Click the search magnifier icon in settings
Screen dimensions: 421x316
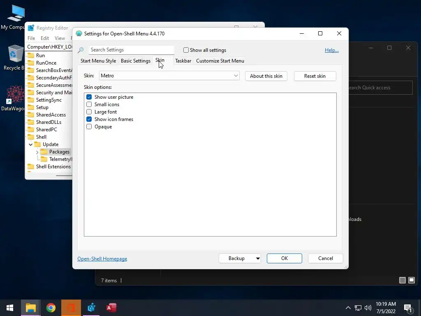tap(81, 50)
